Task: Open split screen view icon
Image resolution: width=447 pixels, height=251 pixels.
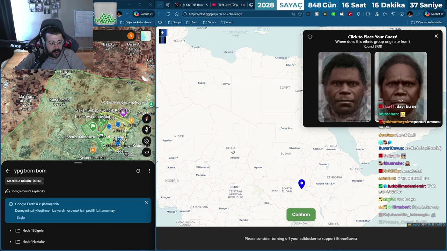Action: click(x=368, y=14)
